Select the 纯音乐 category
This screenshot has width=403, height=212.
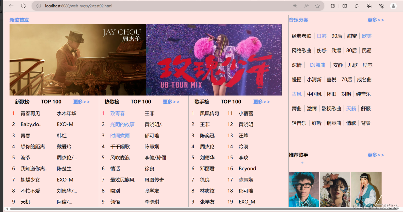[363, 94]
